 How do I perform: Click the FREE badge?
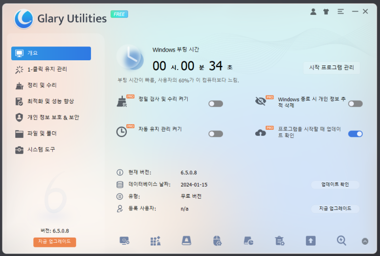click(x=119, y=14)
